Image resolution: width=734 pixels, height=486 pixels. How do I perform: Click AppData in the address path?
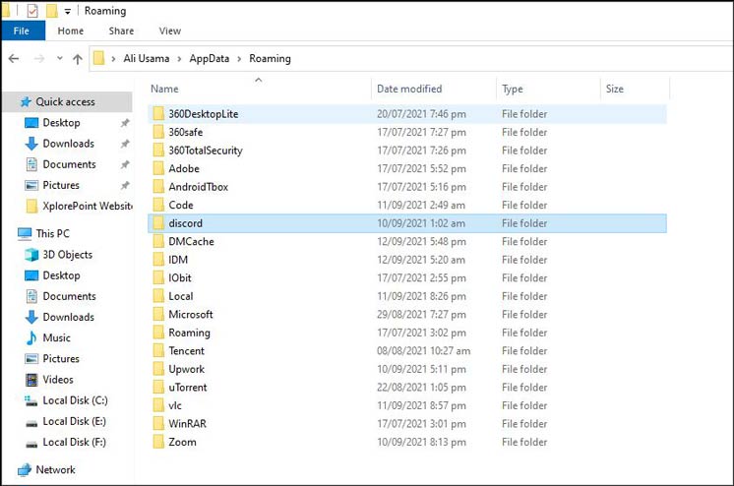(x=210, y=58)
